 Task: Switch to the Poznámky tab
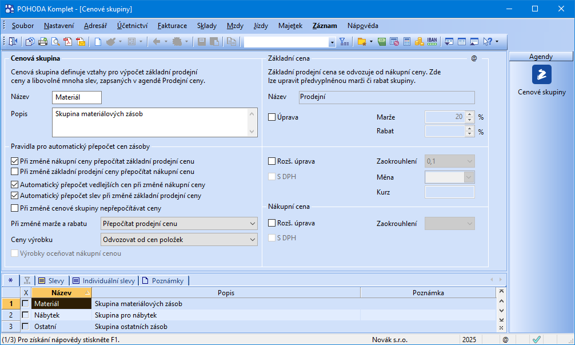coord(163,281)
